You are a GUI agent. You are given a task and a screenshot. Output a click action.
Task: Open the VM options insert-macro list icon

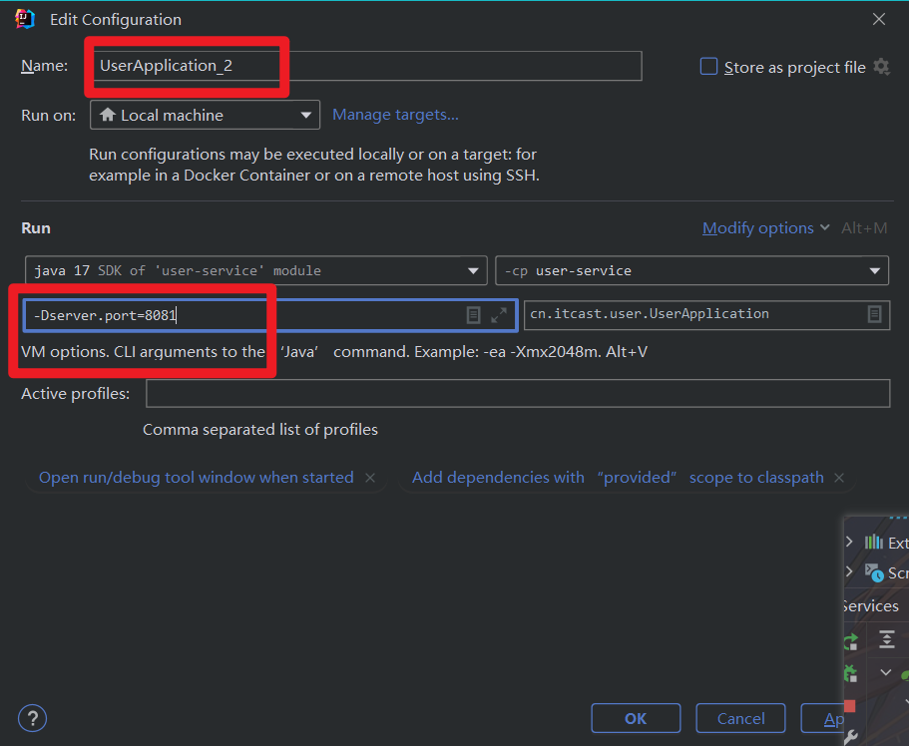click(x=474, y=315)
